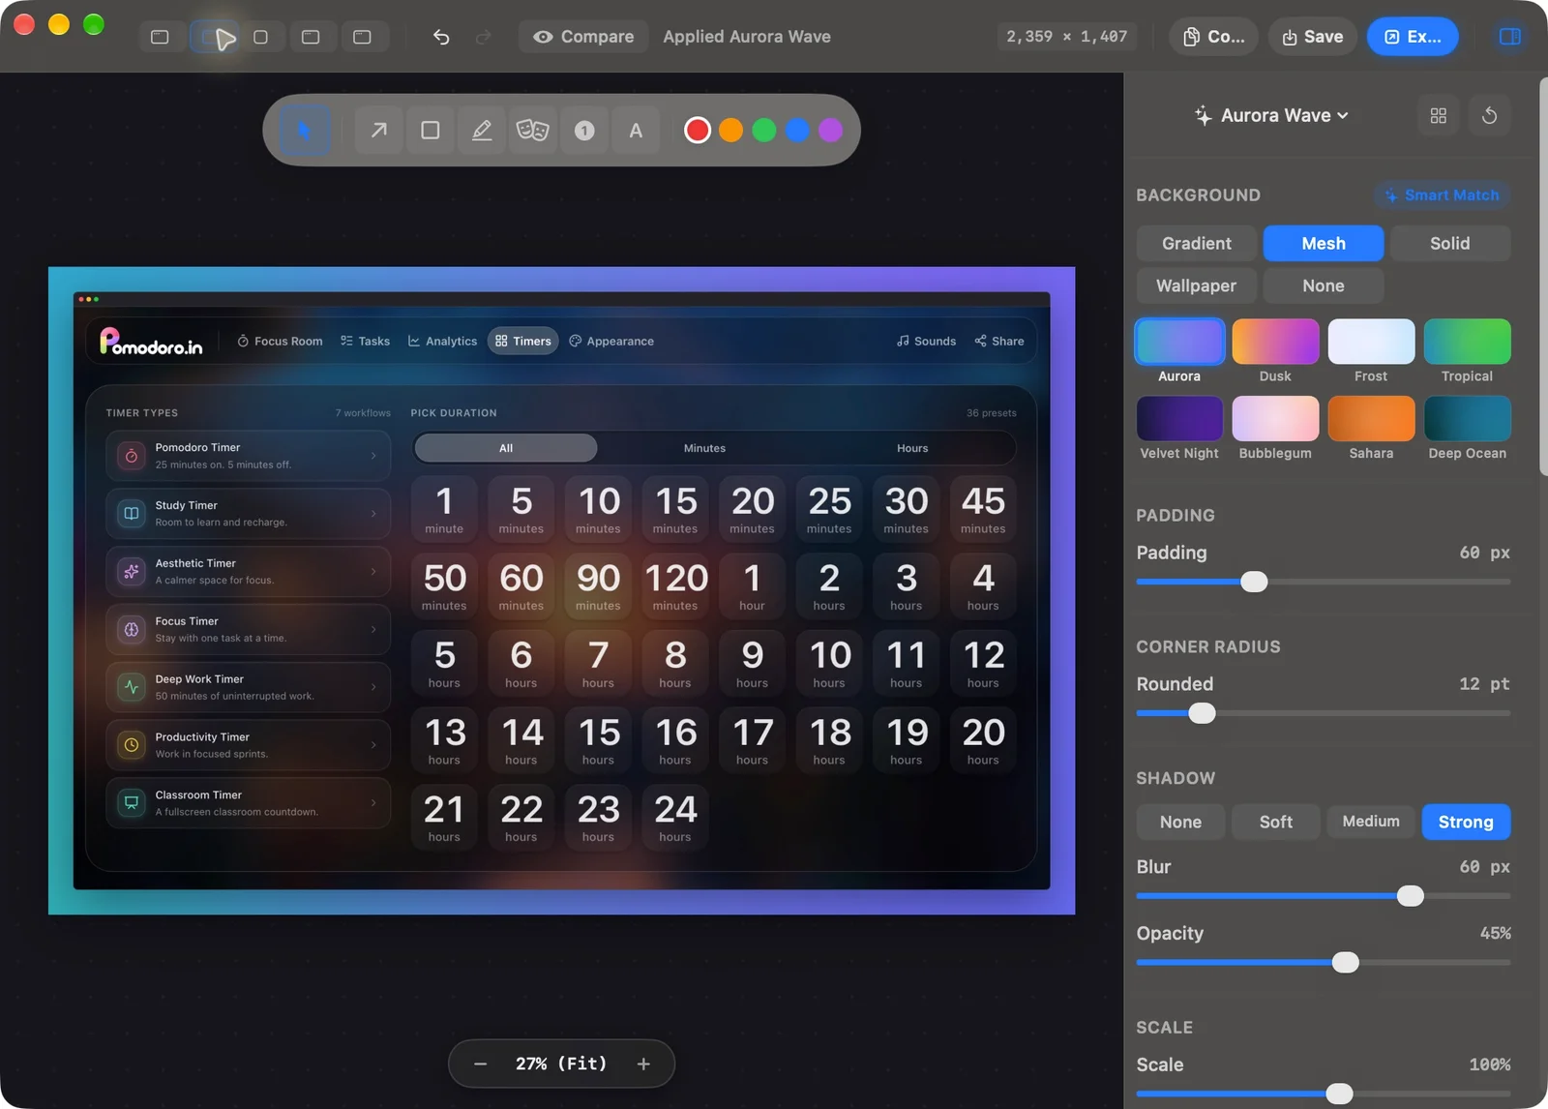This screenshot has height=1109, width=1548.
Task: Adjust the shadow Opacity slider handle
Action: [x=1345, y=962]
